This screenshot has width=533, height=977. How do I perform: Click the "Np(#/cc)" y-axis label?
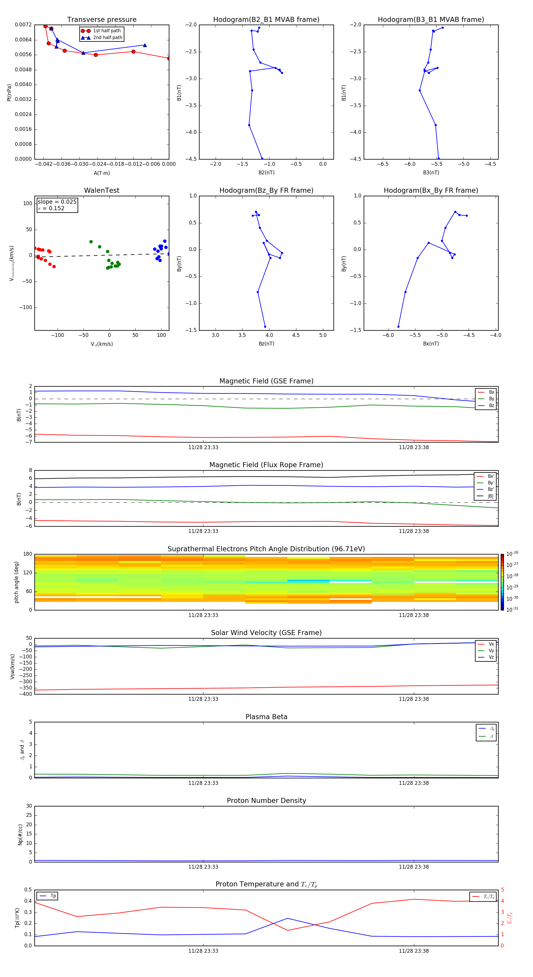point(20,834)
